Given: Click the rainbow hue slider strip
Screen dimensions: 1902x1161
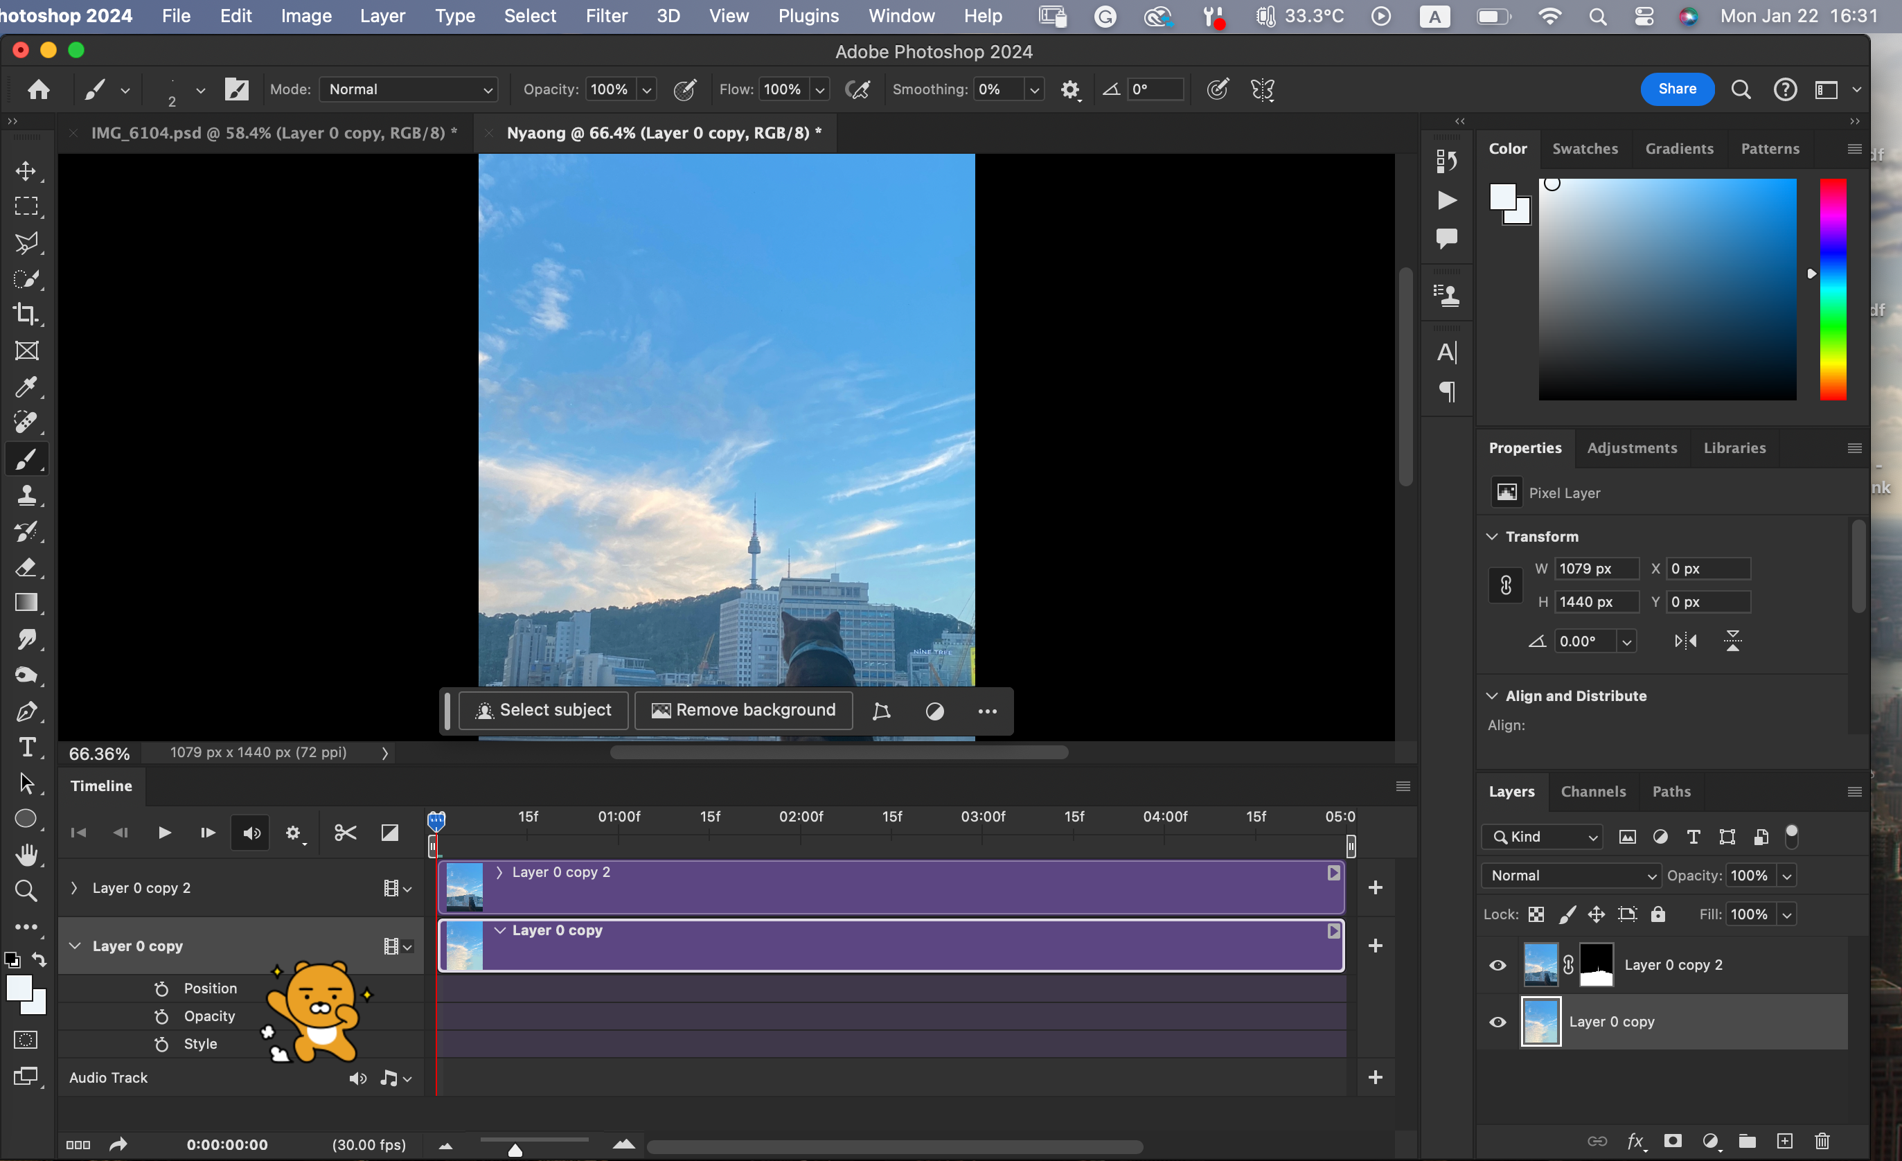Looking at the screenshot, I should pos(1833,290).
